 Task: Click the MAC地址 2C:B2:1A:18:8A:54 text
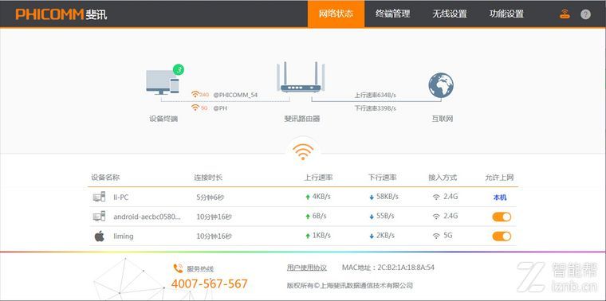pyautogui.click(x=388, y=268)
